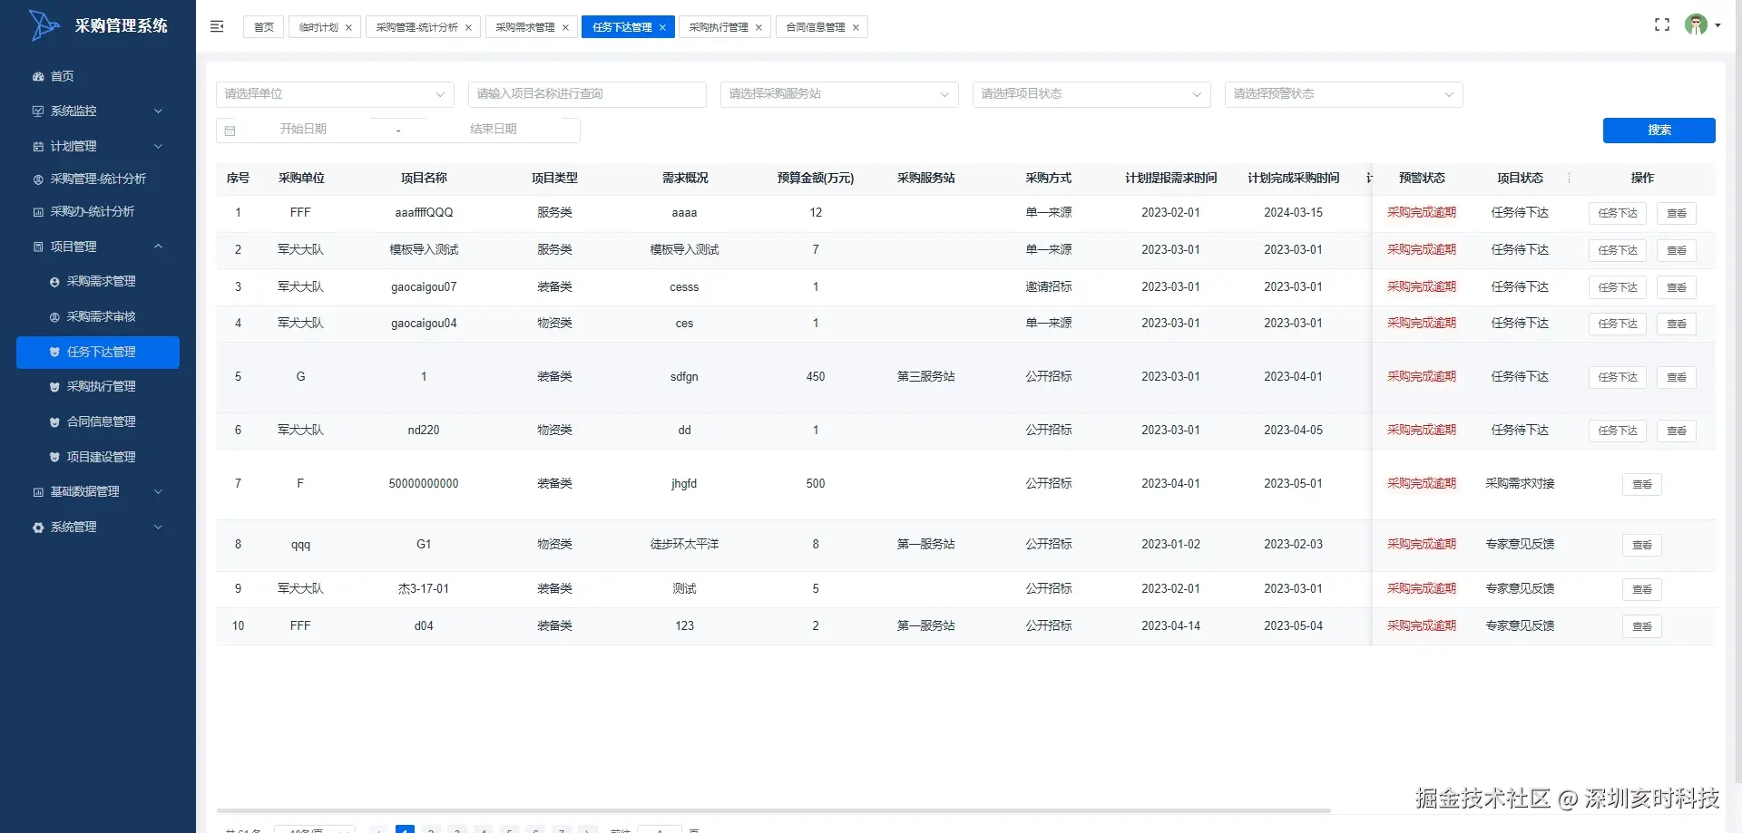
Task: Click the 结束日期 date field
Action: [x=494, y=130]
